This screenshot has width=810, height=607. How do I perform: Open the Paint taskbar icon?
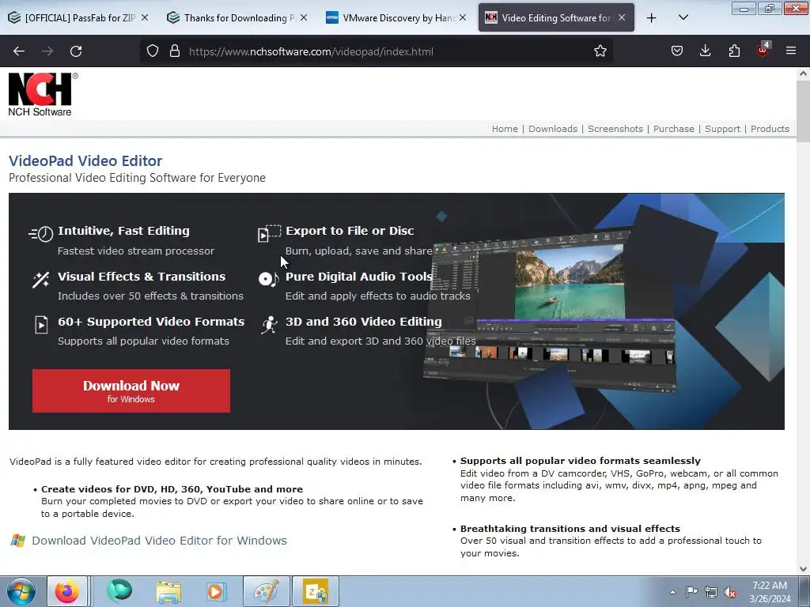(266, 591)
